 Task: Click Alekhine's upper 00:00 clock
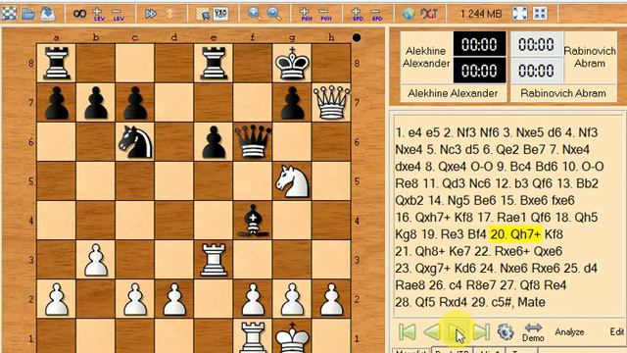coord(479,44)
